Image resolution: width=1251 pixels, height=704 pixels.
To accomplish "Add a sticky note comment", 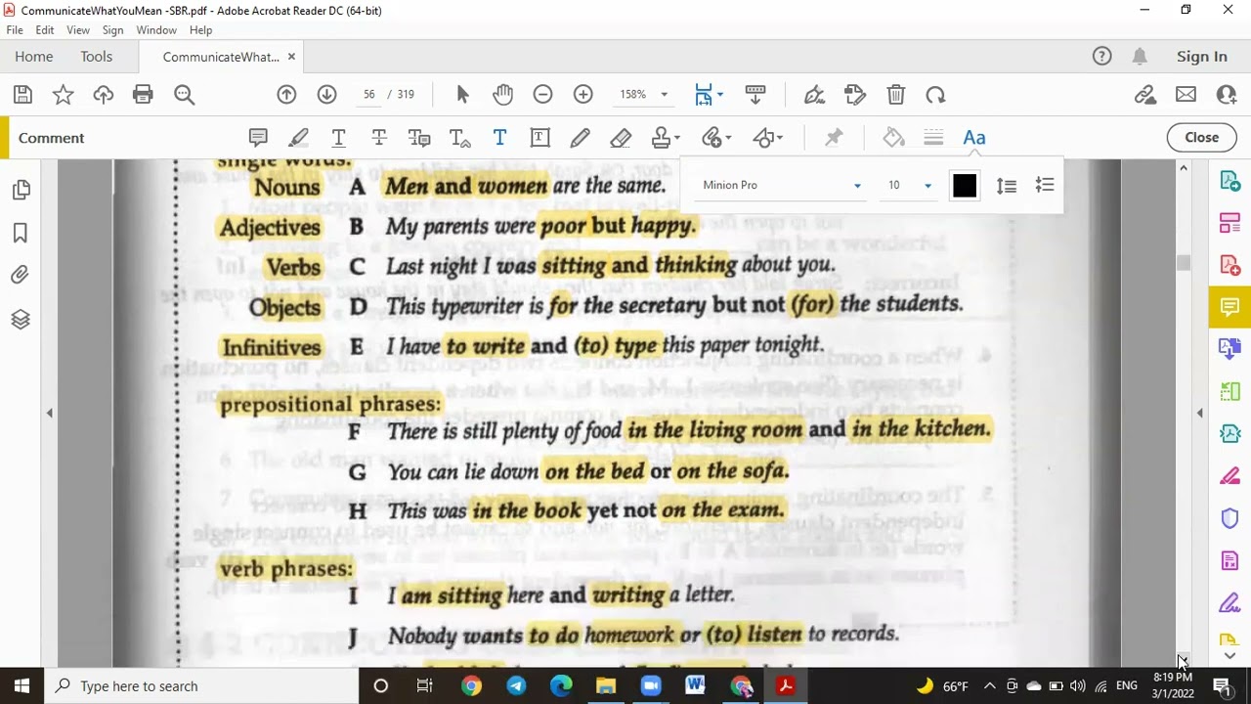I will point(258,138).
